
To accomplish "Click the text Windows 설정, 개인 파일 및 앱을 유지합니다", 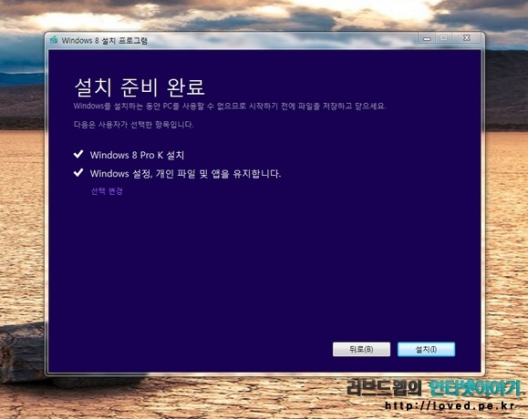I will (x=185, y=173).
